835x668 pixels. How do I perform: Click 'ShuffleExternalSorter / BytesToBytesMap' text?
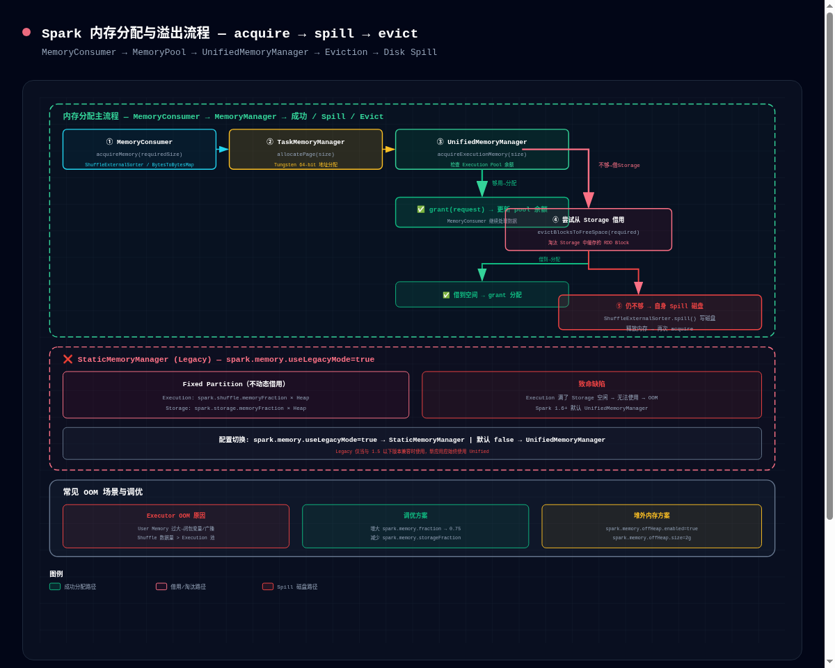click(139, 165)
